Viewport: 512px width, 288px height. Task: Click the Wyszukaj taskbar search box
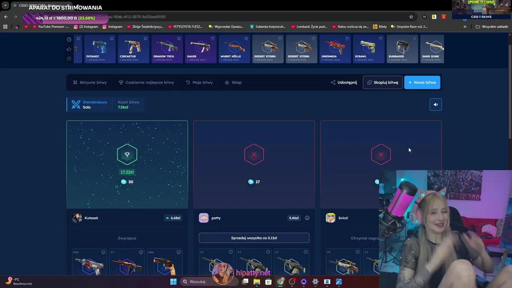210,282
